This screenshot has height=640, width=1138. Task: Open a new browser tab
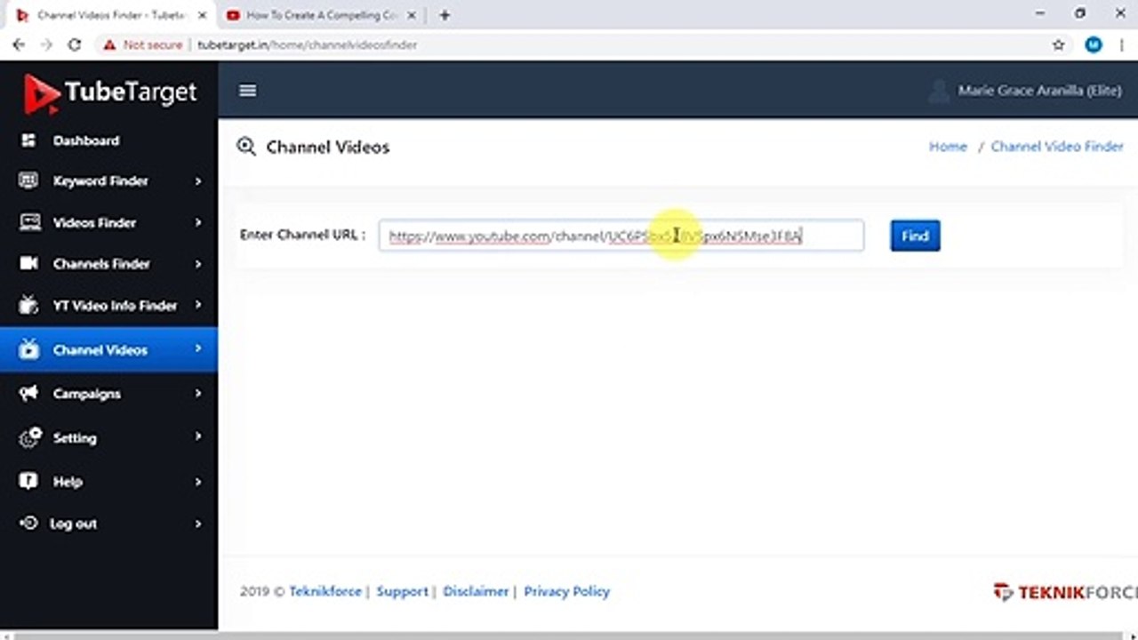click(445, 15)
